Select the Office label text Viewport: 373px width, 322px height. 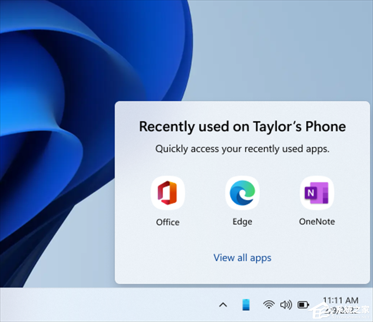coord(168,222)
